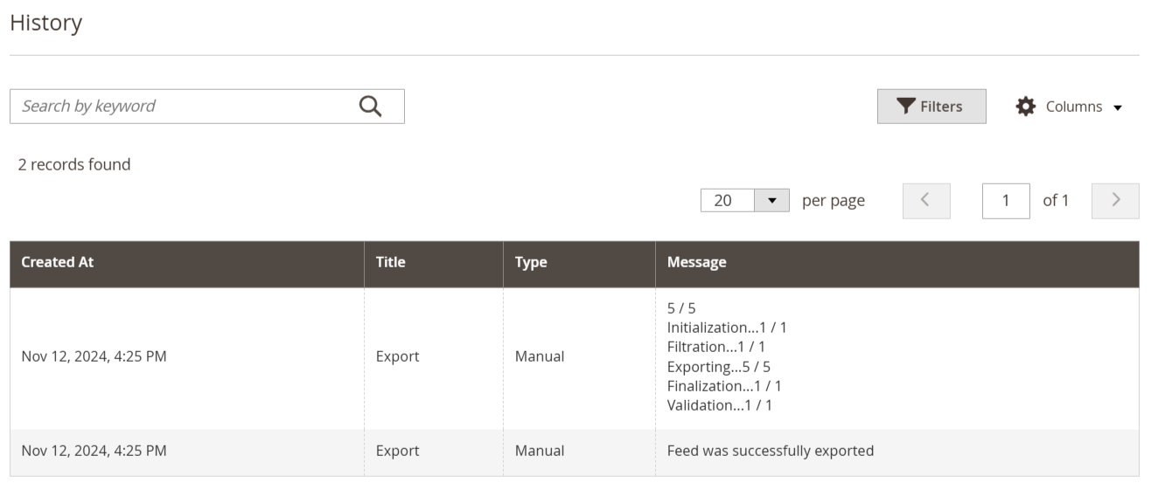Sort by Message column header
Viewport: 1151px width, 483px height.
point(897,263)
